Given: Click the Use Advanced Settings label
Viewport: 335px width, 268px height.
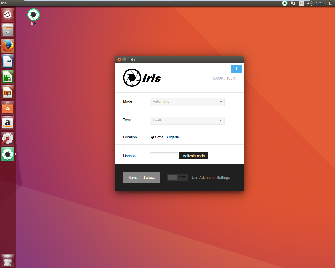Looking at the screenshot, I should pyautogui.click(x=211, y=178).
